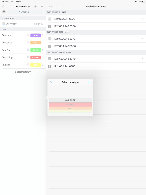Screen dimensions: 146x195
Task: Click the HASH type badge
Action: click(36, 35)
